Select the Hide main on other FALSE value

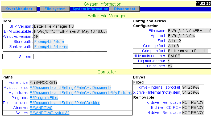(x=174, y=56)
